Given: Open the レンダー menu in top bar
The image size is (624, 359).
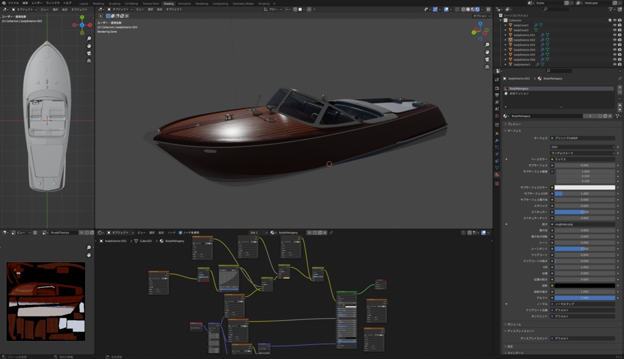Looking at the screenshot, I should point(37,3).
